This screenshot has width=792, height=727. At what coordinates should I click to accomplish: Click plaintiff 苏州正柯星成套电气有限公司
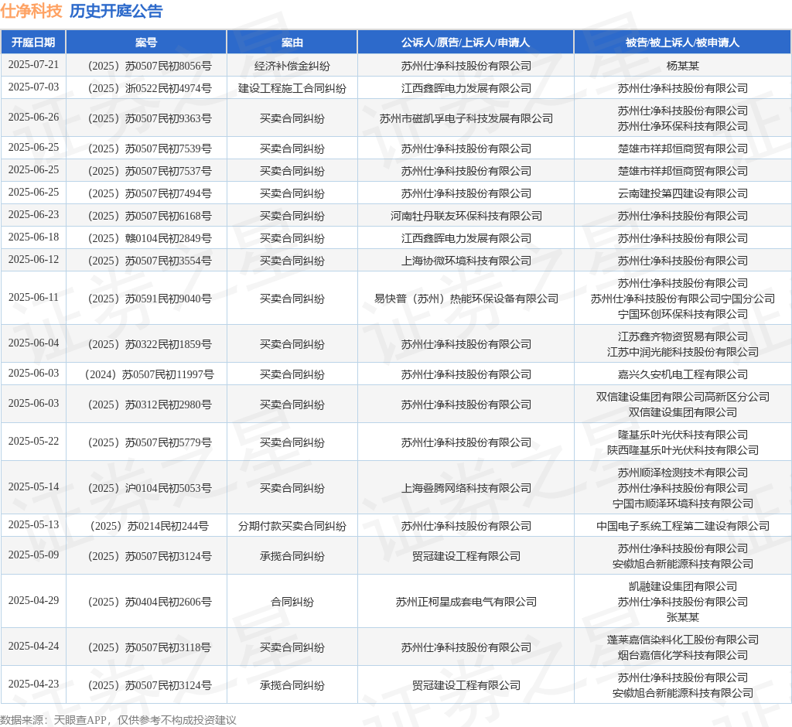(x=466, y=601)
